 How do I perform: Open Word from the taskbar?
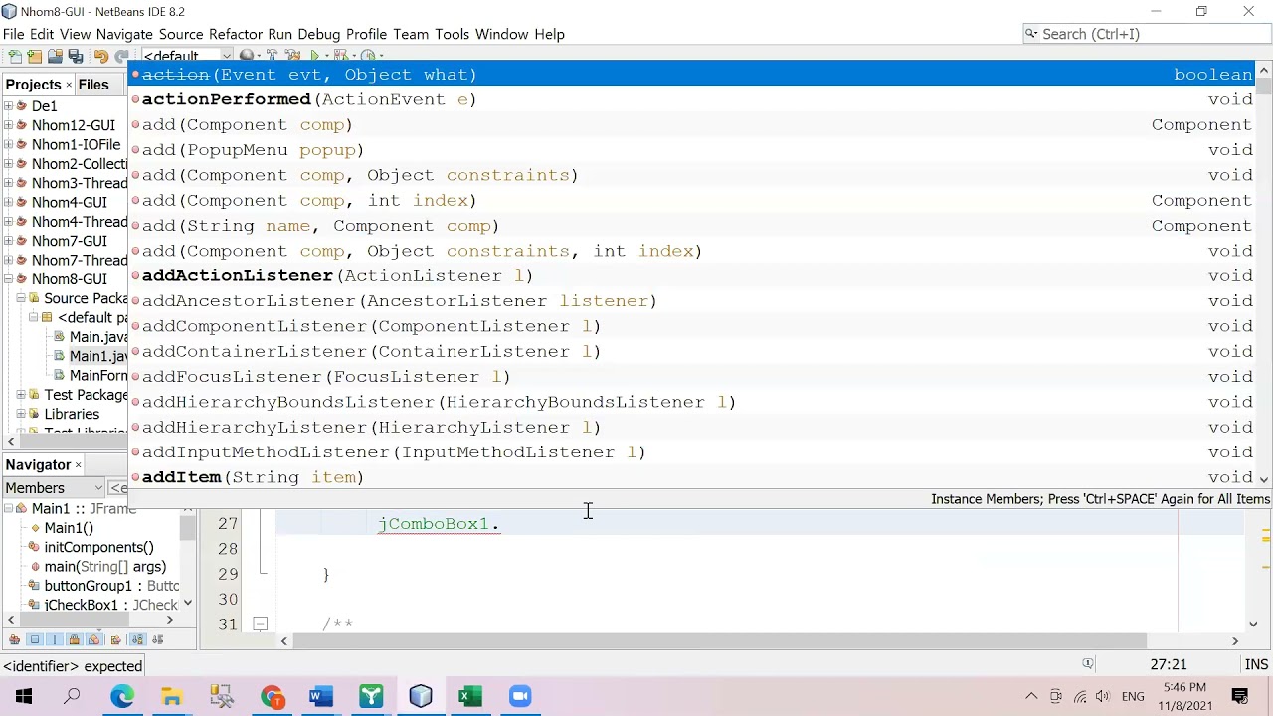[x=321, y=696]
